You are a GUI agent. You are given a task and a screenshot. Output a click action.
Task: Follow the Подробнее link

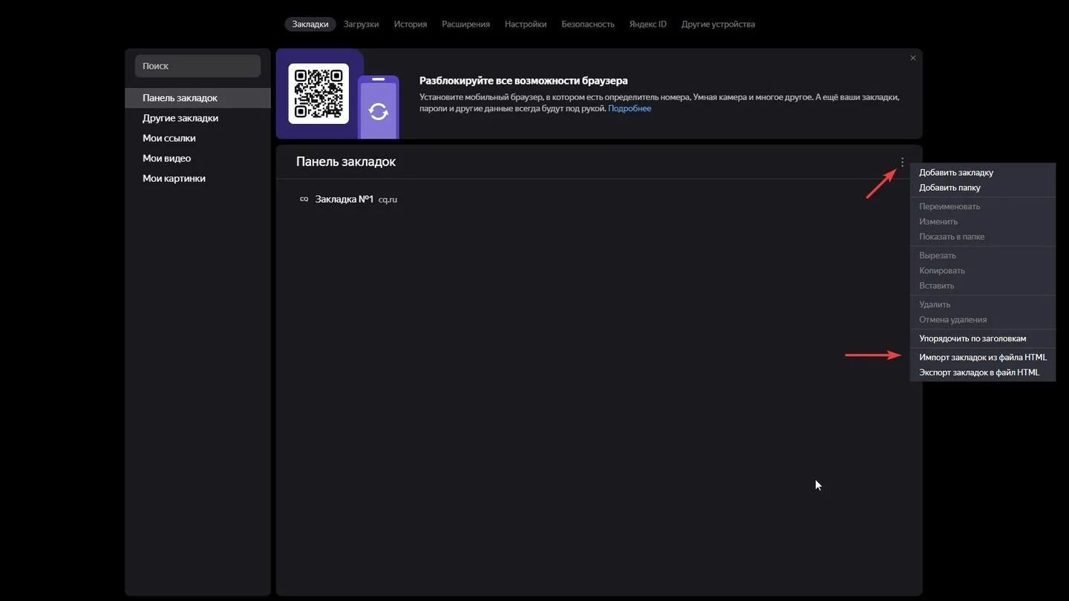tap(630, 108)
